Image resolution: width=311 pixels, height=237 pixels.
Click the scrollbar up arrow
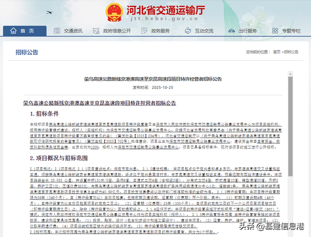point(291,74)
